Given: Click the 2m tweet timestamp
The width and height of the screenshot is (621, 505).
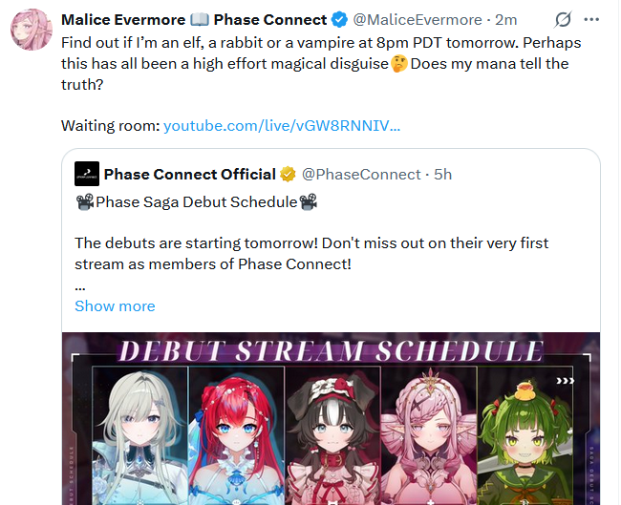Looking at the screenshot, I should pyautogui.click(x=505, y=19).
